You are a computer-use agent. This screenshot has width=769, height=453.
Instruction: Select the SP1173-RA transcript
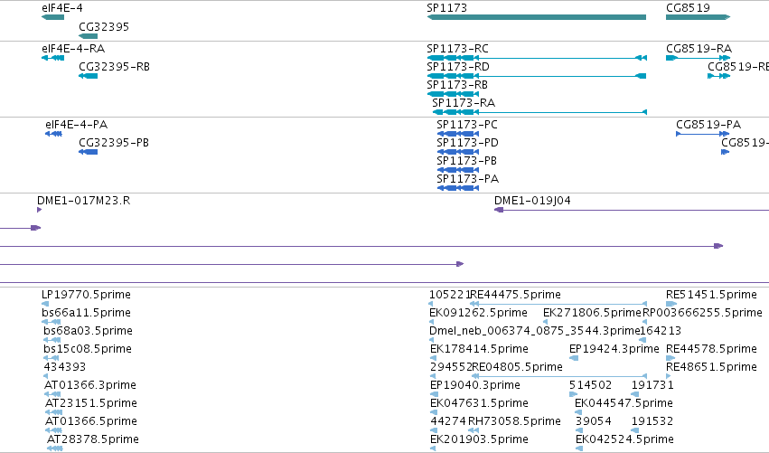pos(539,112)
